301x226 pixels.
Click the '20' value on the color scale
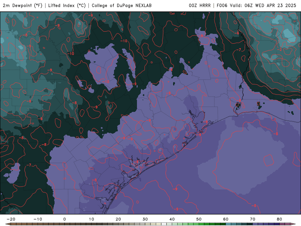pyautogui.click(x=118, y=219)
